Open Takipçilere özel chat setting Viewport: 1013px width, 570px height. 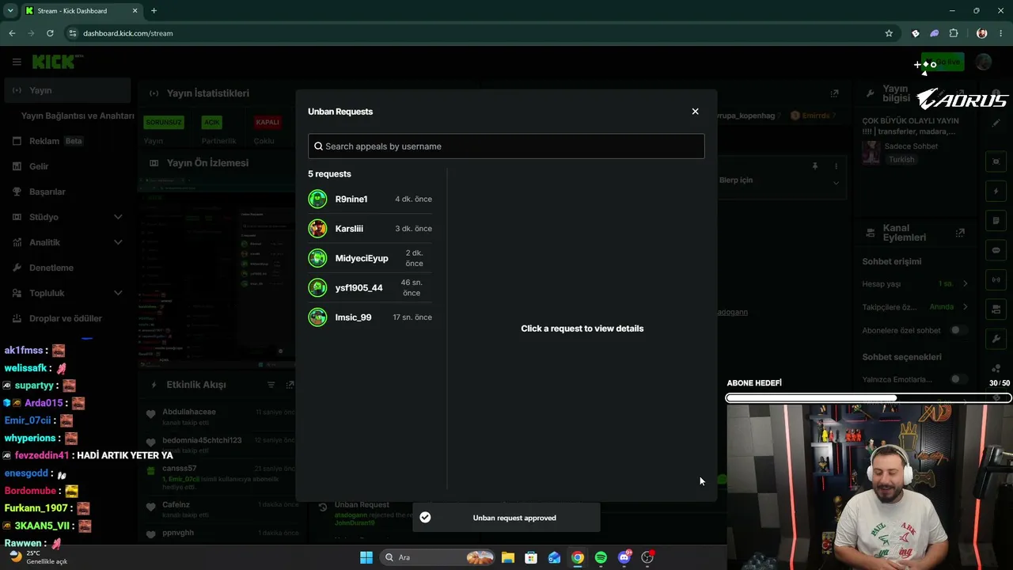[916, 307]
